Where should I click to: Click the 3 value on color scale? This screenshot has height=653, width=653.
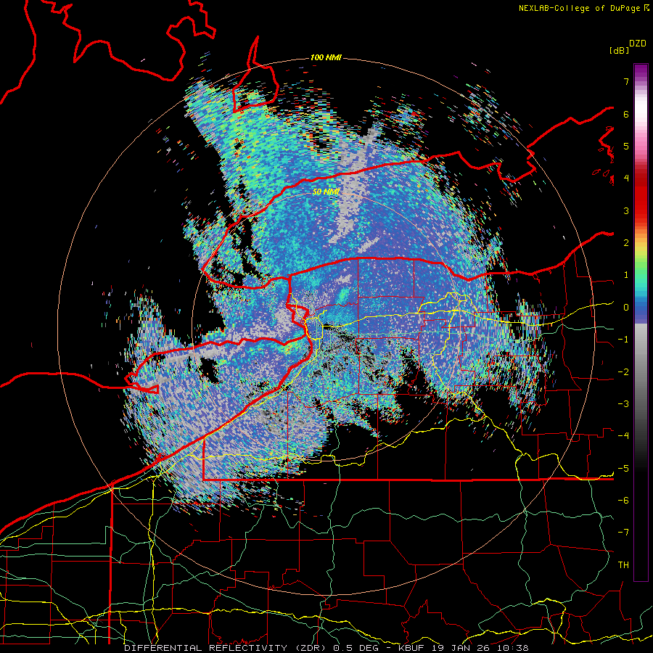626,210
